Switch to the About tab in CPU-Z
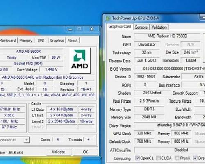The image size is (205, 164). point(73,41)
